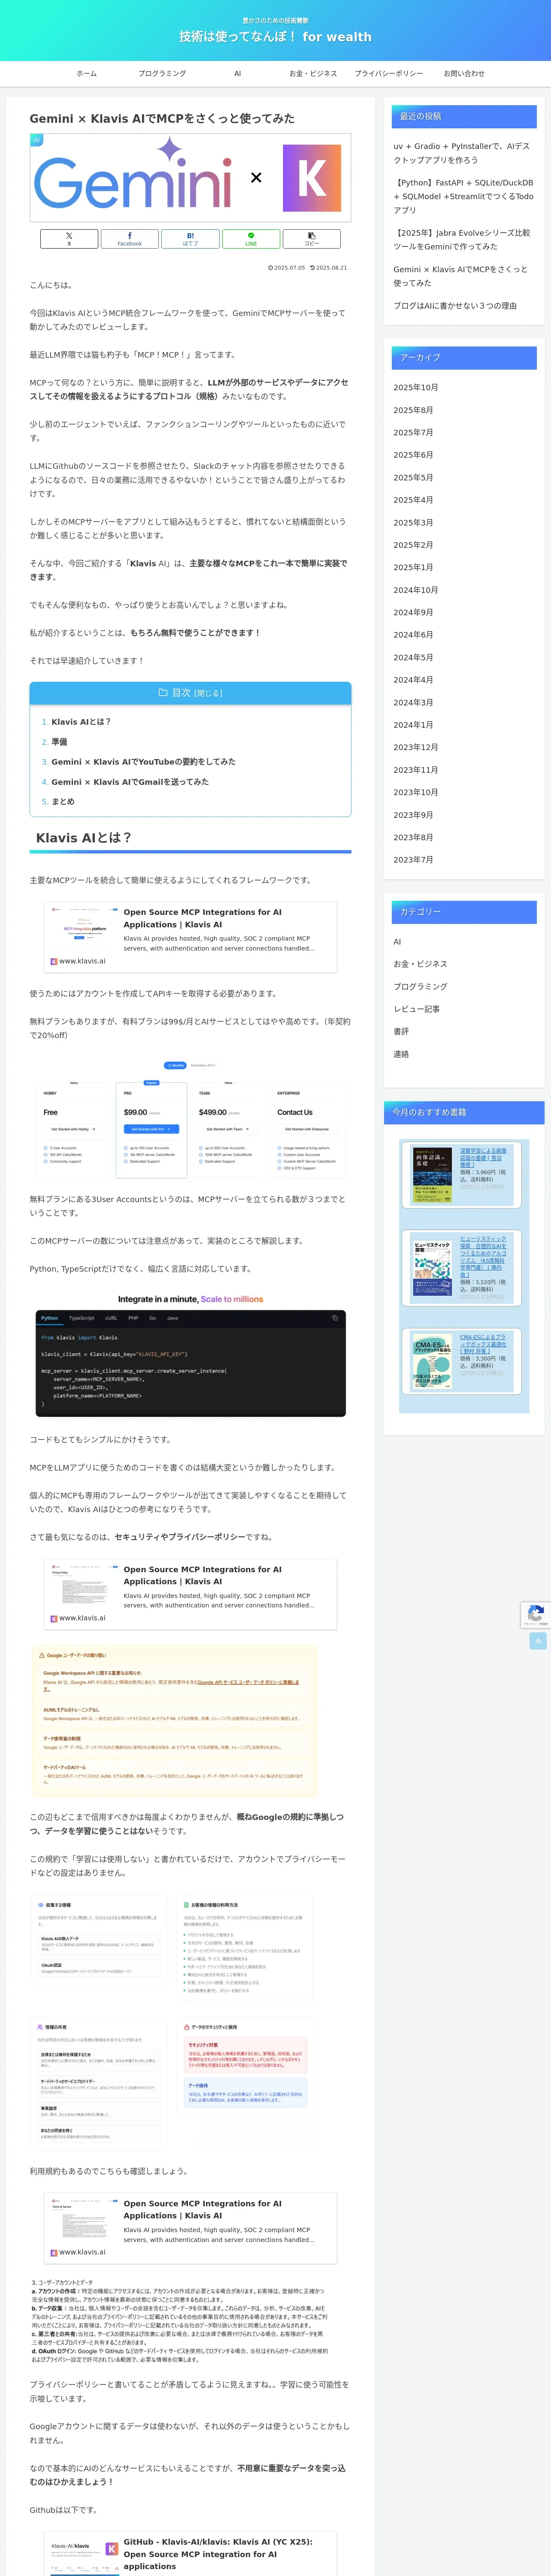Bookmark the article on Hatena (はてブ)
This screenshot has width=551, height=2576.
[x=190, y=239]
